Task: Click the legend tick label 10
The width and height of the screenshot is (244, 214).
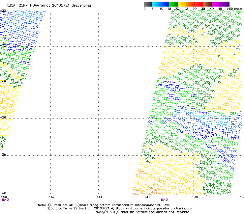Action: [x=161, y=9]
